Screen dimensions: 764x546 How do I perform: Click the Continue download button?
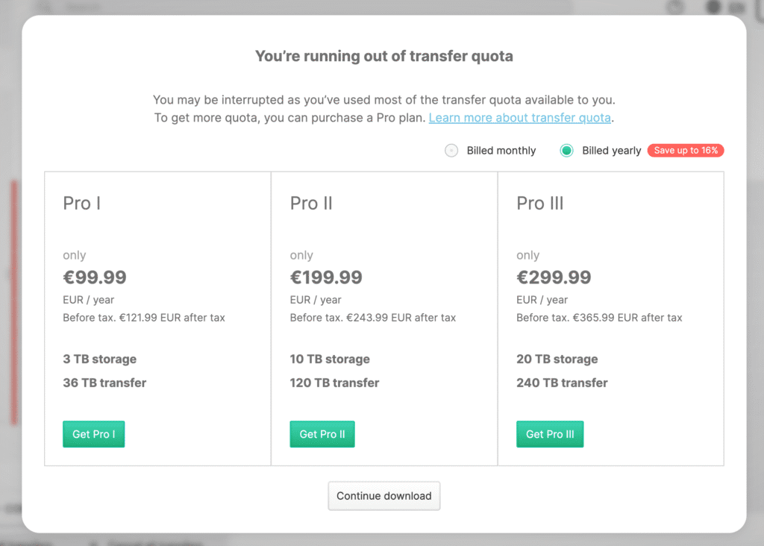384,496
